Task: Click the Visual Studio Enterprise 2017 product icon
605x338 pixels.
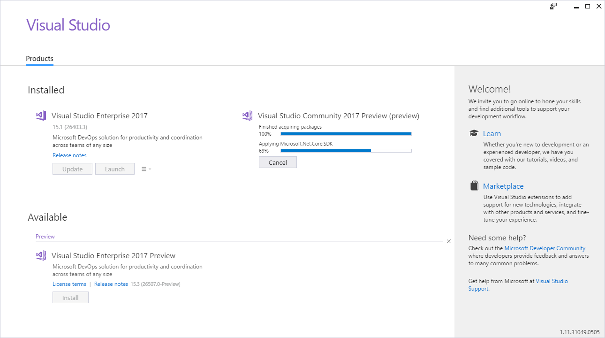Action: 41,115
